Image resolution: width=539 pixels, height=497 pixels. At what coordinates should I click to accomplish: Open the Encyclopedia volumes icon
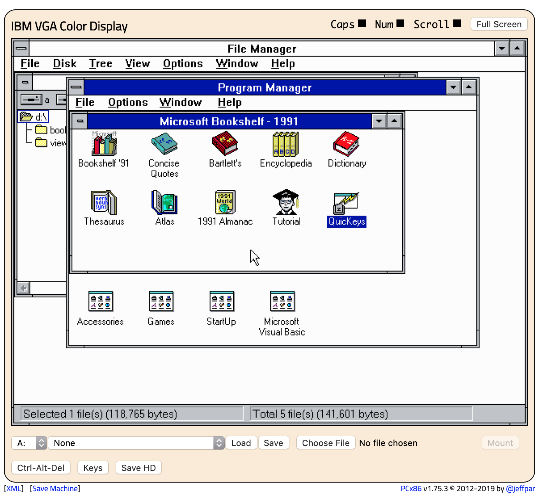pyautogui.click(x=285, y=144)
